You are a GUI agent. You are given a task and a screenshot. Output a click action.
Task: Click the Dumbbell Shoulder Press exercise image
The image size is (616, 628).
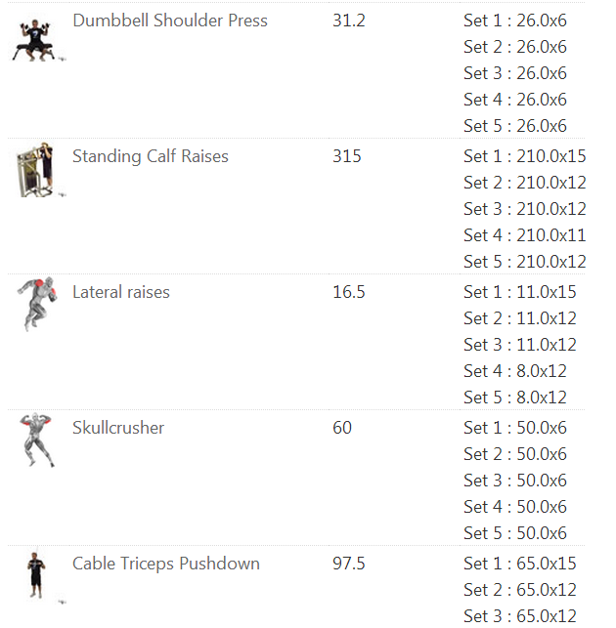point(34,40)
